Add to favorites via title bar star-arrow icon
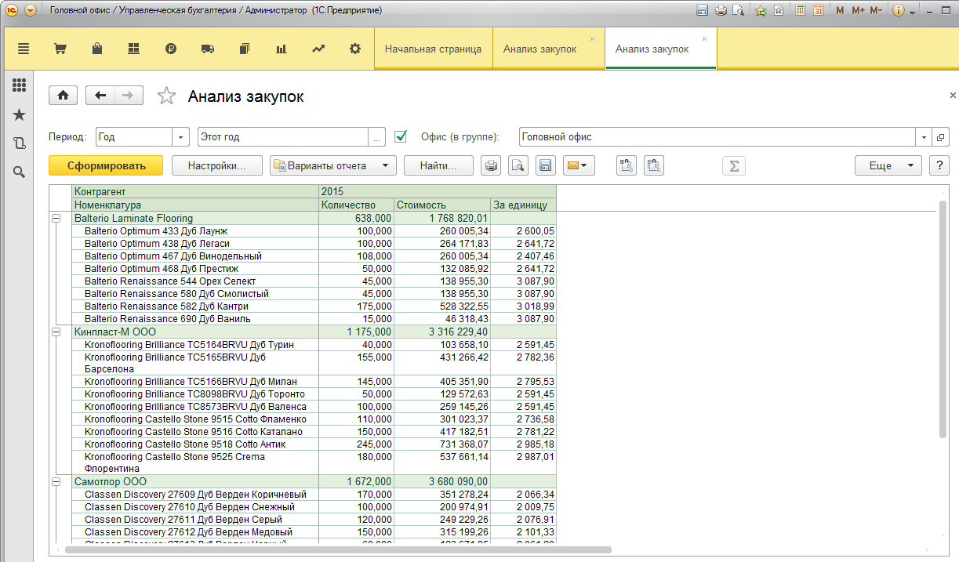 pyautogui.click(x=760, y=11)
